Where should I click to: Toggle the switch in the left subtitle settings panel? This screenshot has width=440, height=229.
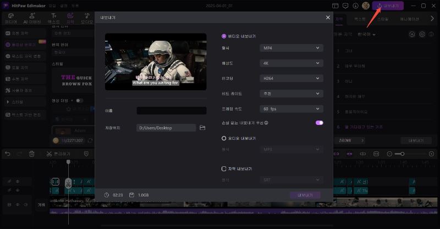[x=79, y=101]
